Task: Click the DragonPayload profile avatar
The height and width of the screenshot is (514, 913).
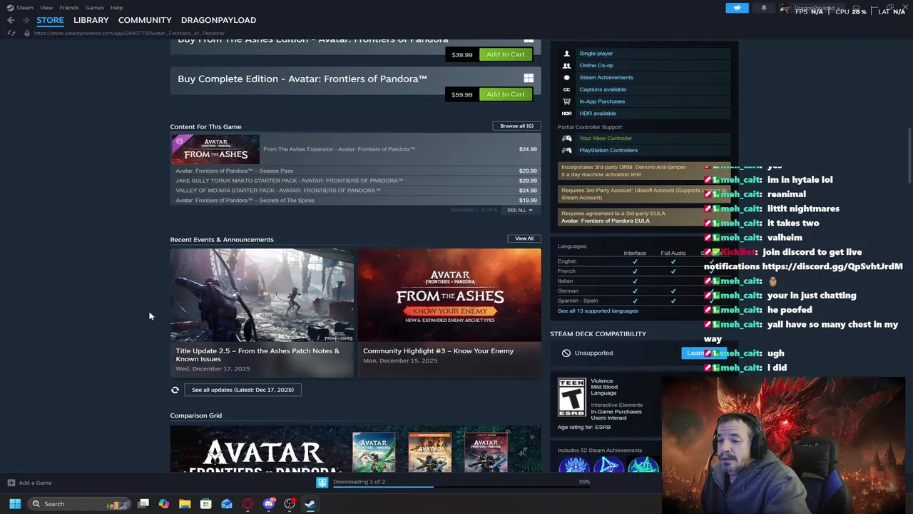Action: click(x=785, y=8)
